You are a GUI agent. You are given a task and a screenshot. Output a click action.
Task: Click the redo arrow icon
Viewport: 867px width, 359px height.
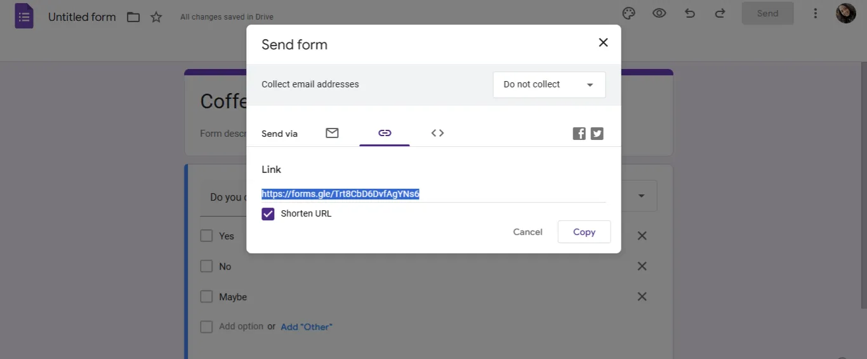point(720,13)
